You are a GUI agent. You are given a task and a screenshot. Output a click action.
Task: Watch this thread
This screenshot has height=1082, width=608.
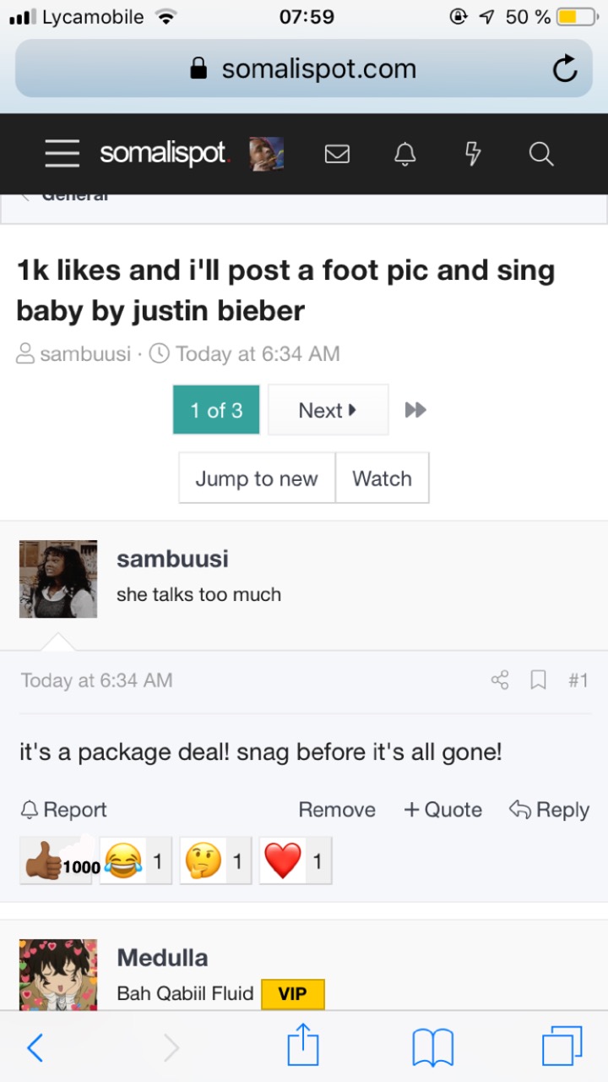(382, 478)
